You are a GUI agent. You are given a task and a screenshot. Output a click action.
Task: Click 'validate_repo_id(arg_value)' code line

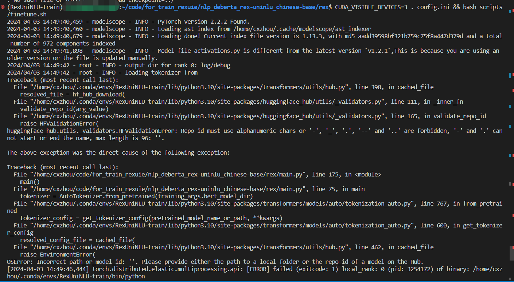point(65,109)
